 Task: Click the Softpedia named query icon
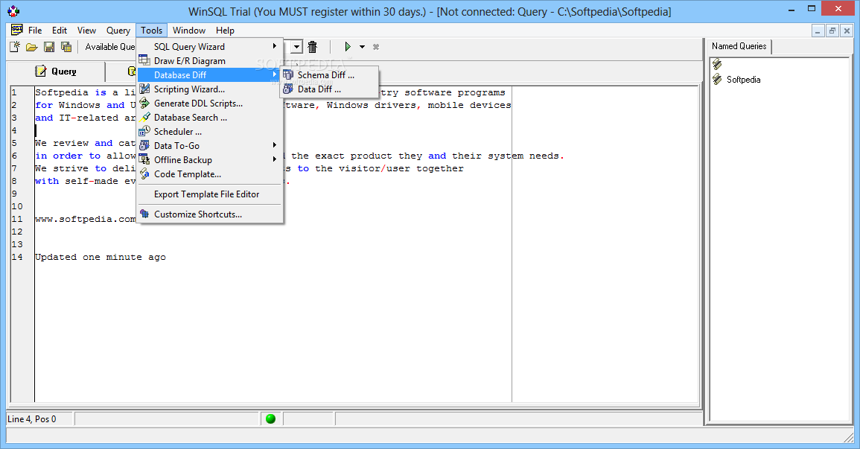(717, 80)
